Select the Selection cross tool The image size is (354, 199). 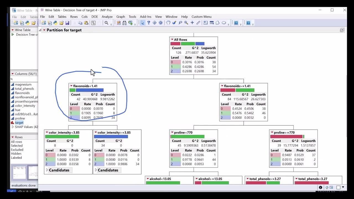(155, 23)
